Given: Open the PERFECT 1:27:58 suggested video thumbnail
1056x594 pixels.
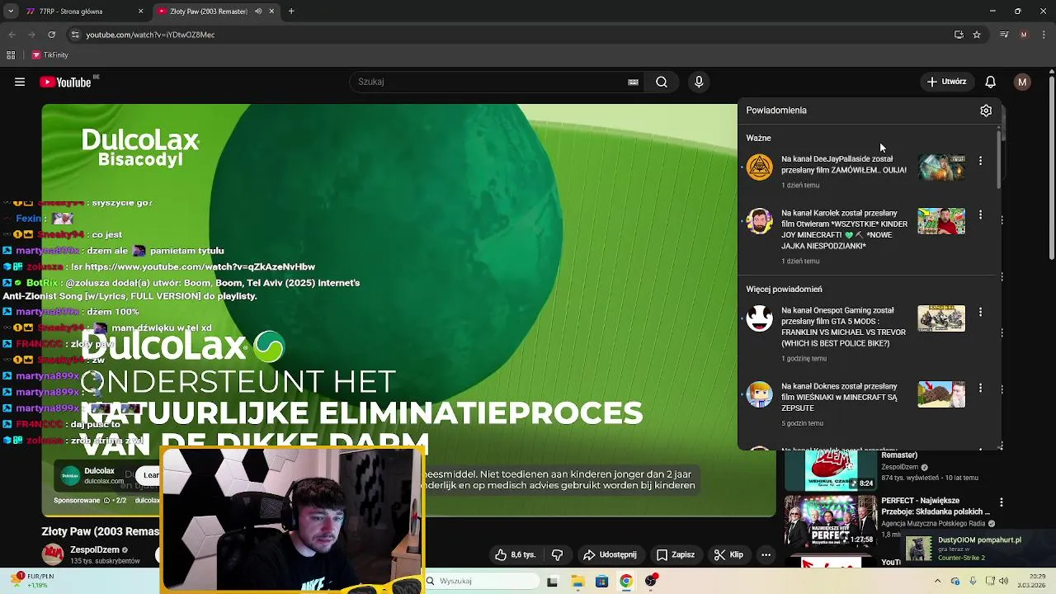Looking at the screenshot, I should (x=830, y=520).
